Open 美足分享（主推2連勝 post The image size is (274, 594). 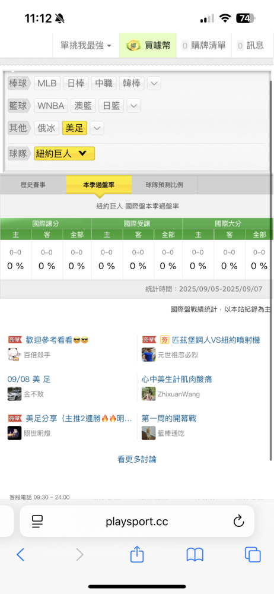click(x=79, y=418)
